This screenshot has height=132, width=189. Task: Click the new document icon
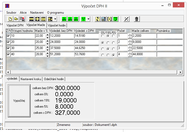point(10,19)
